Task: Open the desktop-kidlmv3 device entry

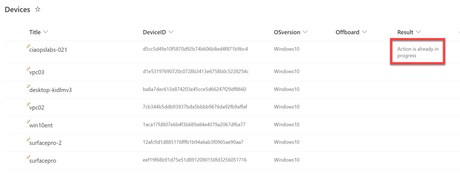Action: click(x=50, y=90)
